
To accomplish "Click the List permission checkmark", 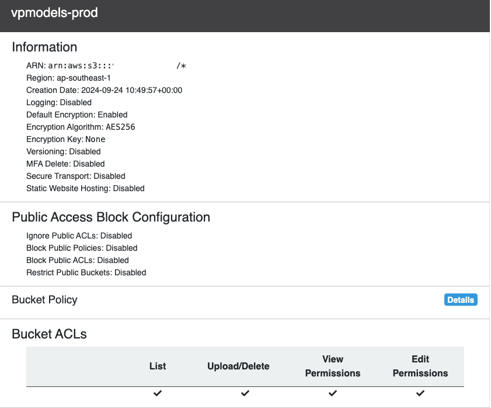I will click(x=158, y=393).
